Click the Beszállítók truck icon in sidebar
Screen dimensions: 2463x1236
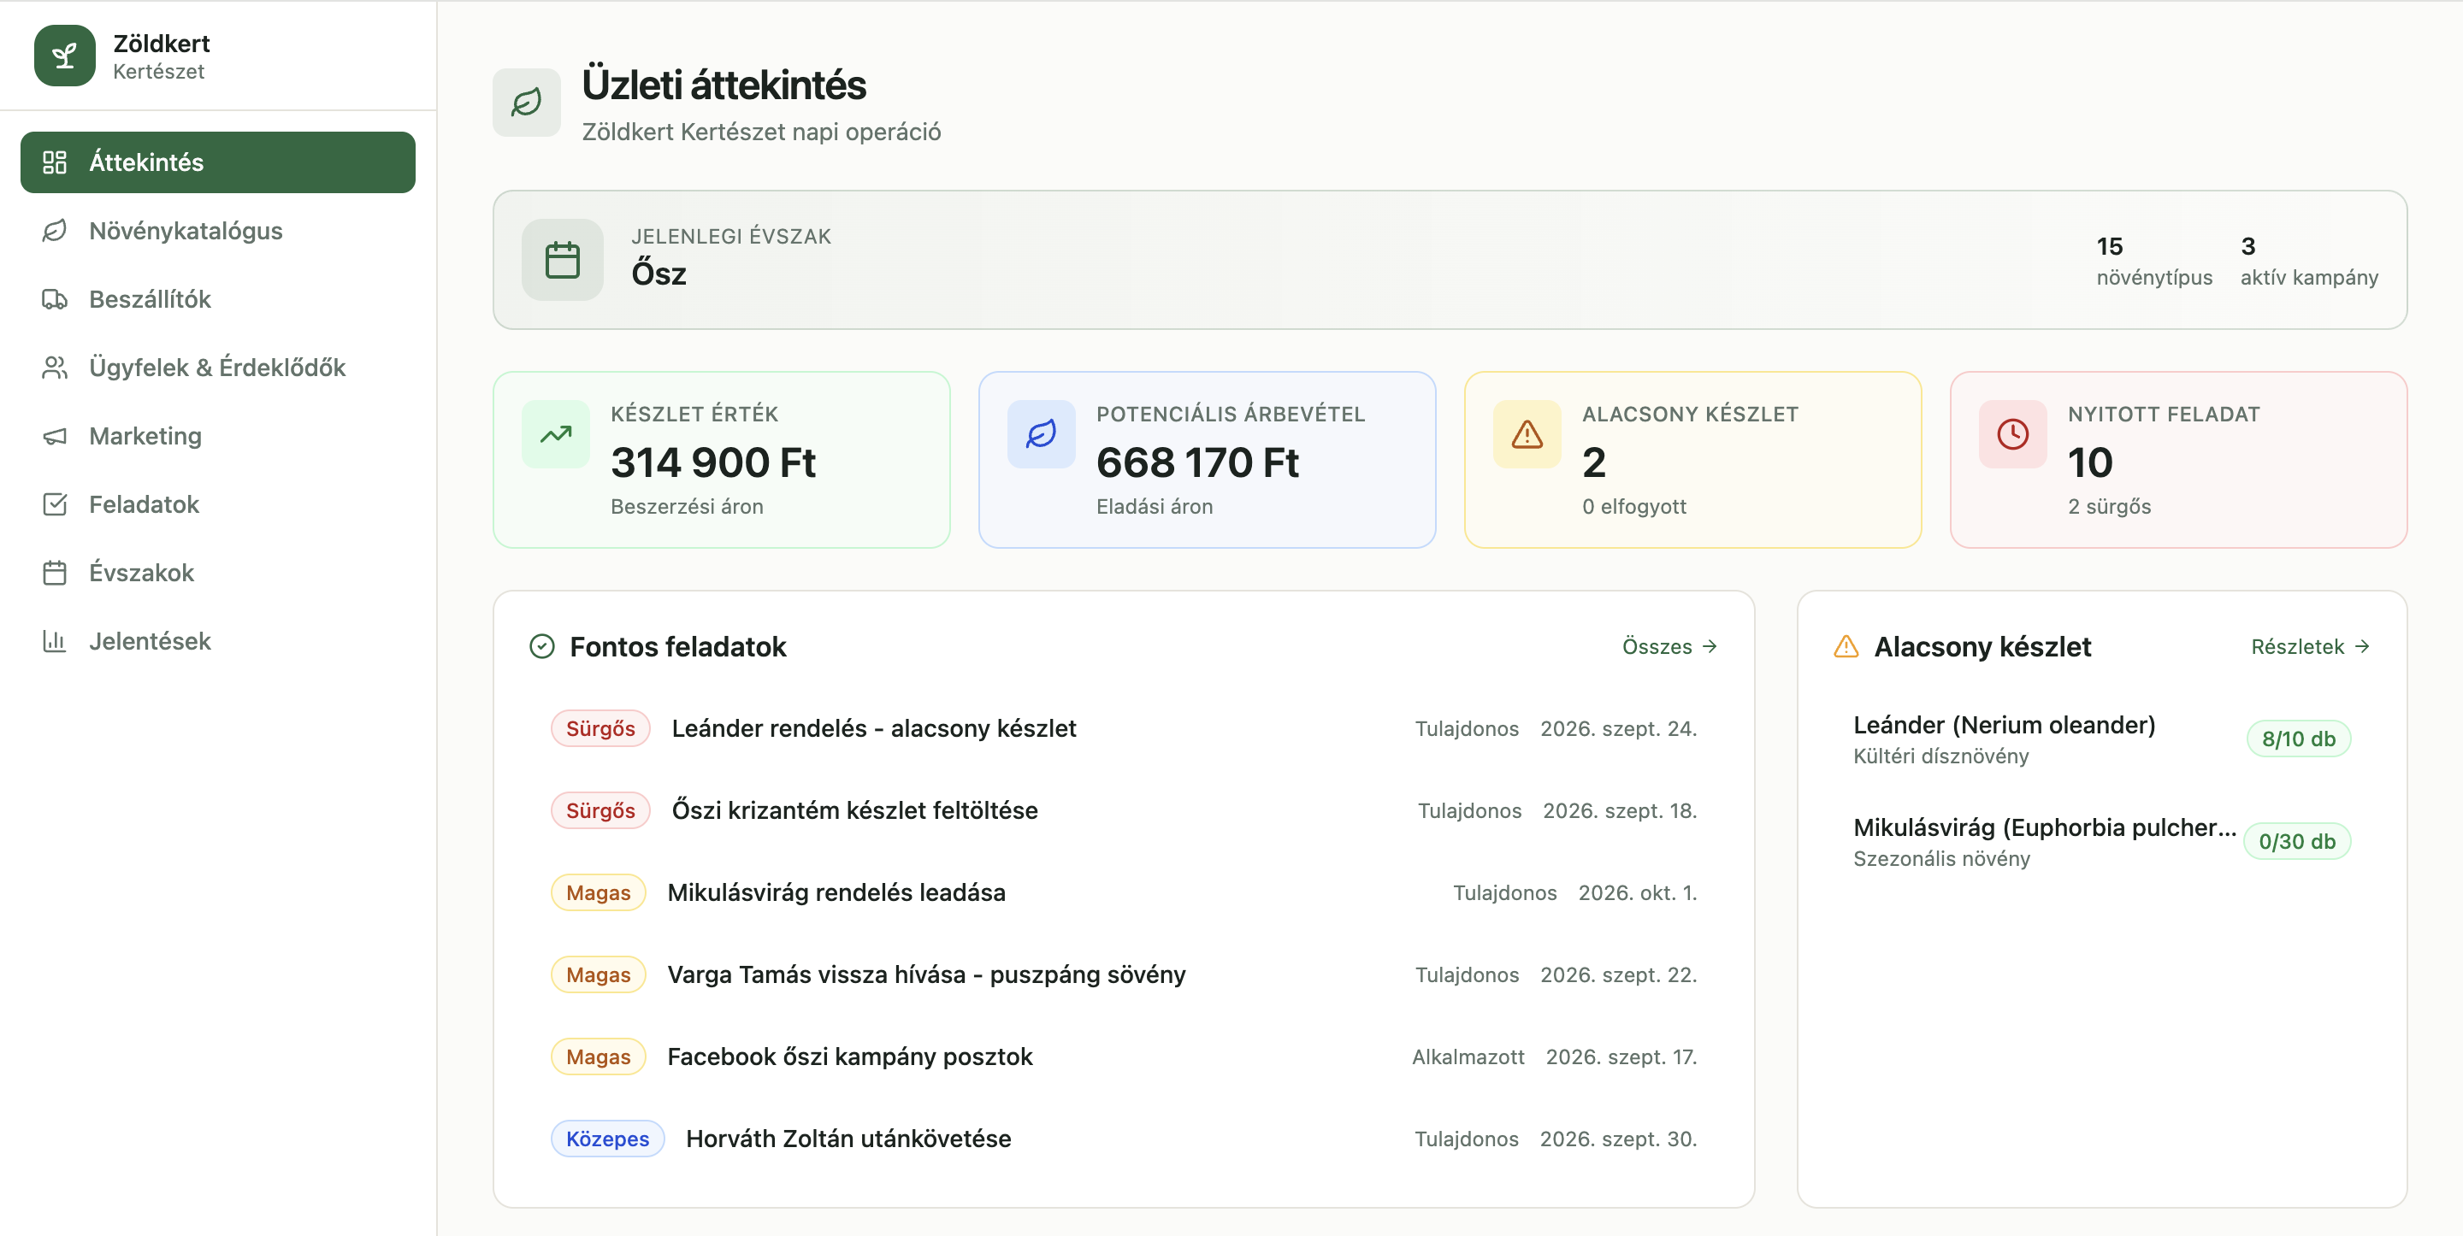pyautogui.click(x=55, y=299)
